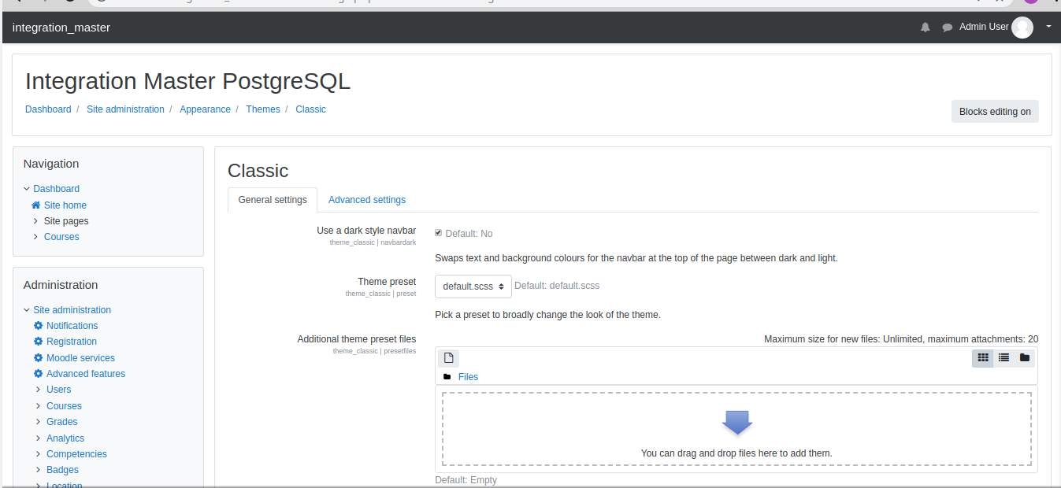Switch file manager to icon grid view
This screenshot has height=488, width=1061.
(x=982, y=358)
